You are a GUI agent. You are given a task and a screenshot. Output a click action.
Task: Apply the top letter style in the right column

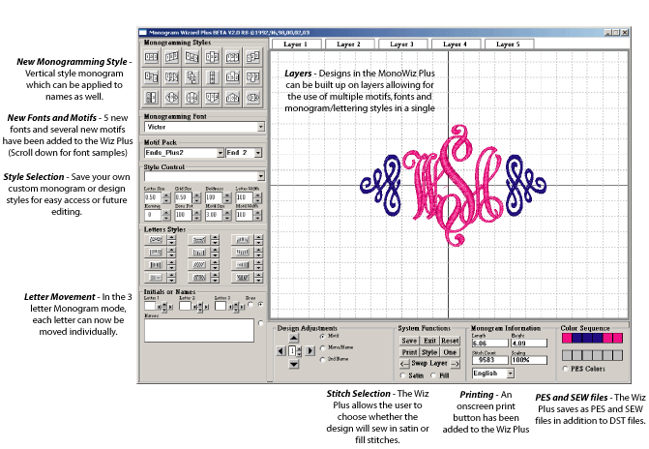click(x=242, y=240)
